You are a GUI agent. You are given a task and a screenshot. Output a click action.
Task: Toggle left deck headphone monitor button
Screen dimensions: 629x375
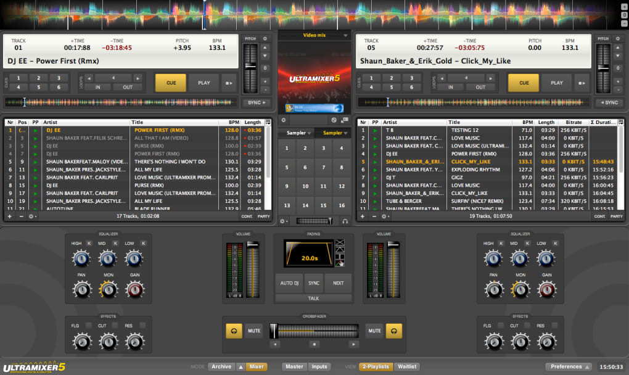(234, 331)
